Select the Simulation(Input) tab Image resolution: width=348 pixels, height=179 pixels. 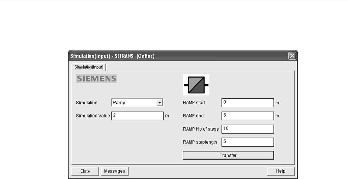89,67
